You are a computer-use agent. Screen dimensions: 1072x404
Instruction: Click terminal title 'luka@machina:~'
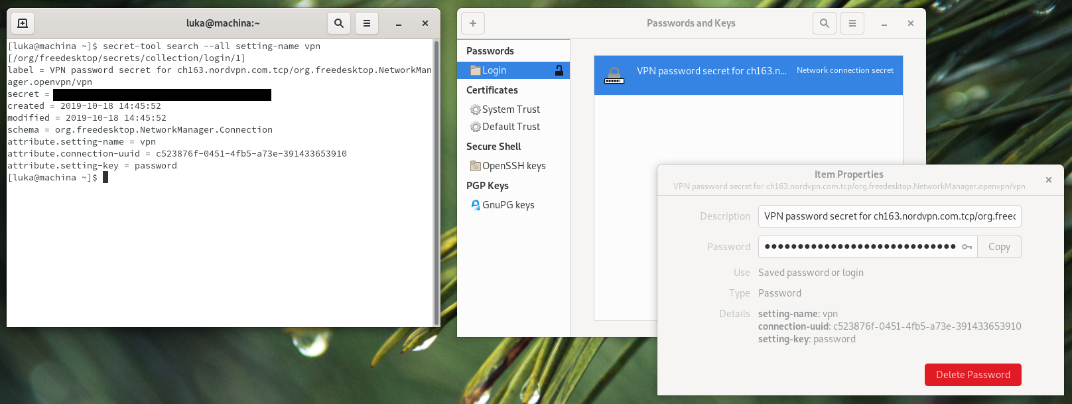point(223,23)
